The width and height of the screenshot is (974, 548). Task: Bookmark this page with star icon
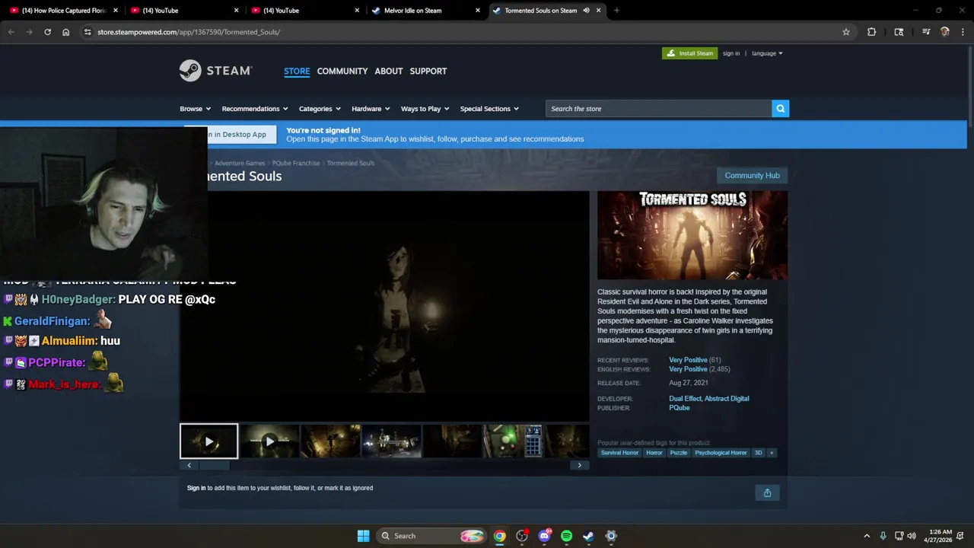pyautogui.click(x=845, y=32)
